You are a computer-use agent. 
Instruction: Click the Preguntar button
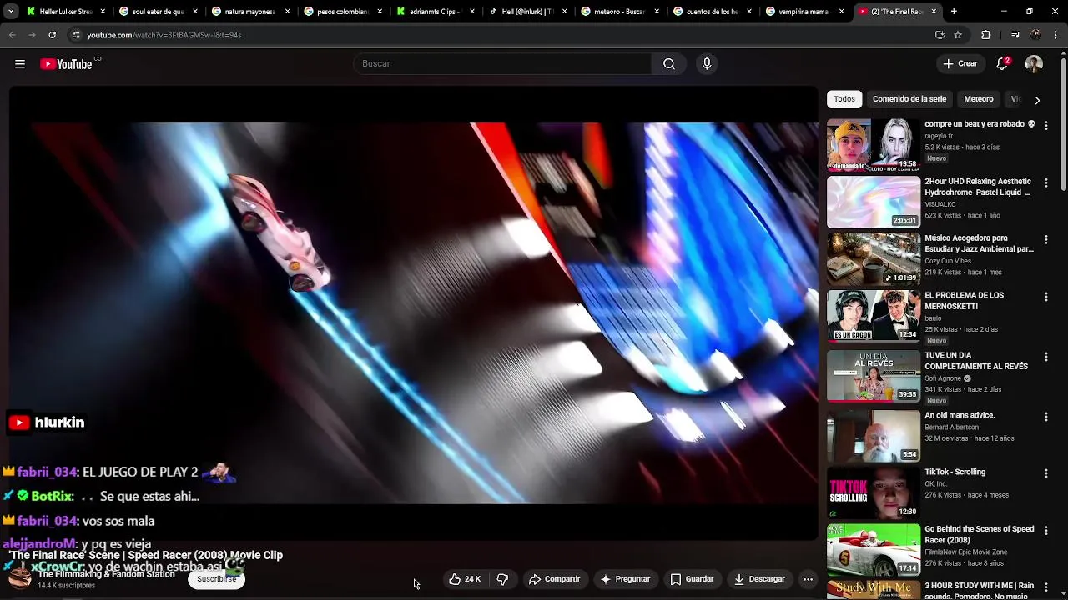pyautogui.click(x=624, y=579)
